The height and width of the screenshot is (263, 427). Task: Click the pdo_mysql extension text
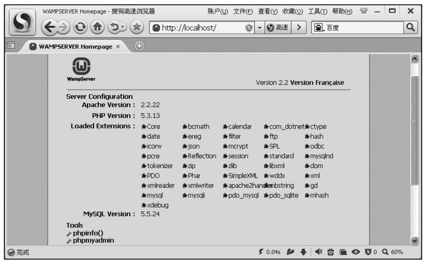(244, 196)
